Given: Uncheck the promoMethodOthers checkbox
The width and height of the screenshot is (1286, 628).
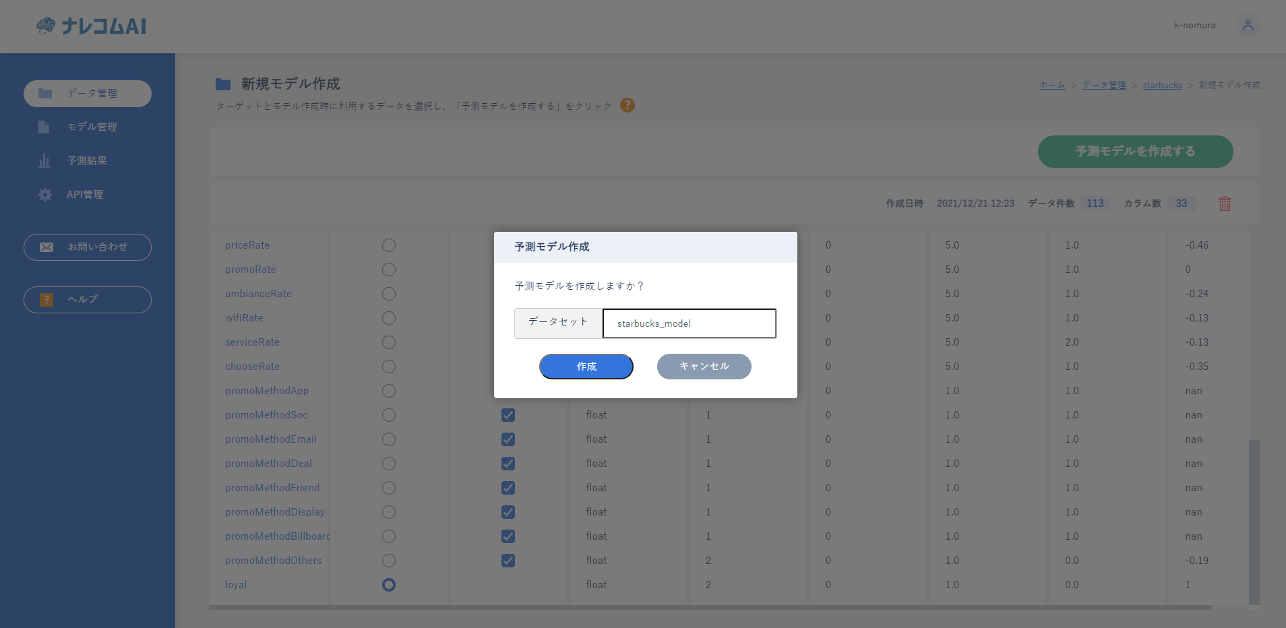Looking at the screenshot, I should tap(508, 561).
